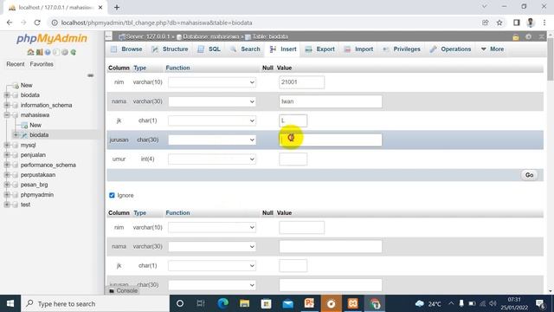Open Chrome three-dot menu
The width and height of the screenshot is (554, 312).
[544, 23]
